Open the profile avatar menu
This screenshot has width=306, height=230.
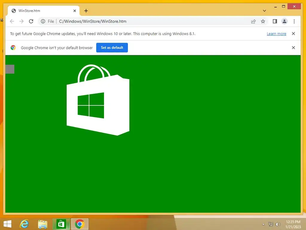point(284,21)
